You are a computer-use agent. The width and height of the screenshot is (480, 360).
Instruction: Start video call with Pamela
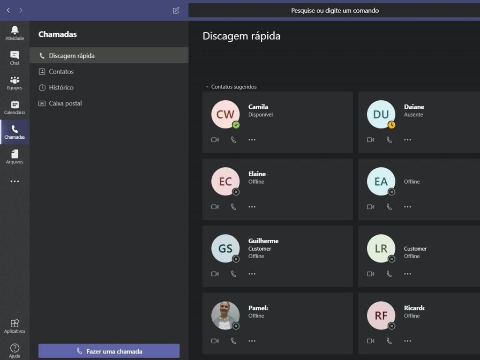click(x=215, y=341)
